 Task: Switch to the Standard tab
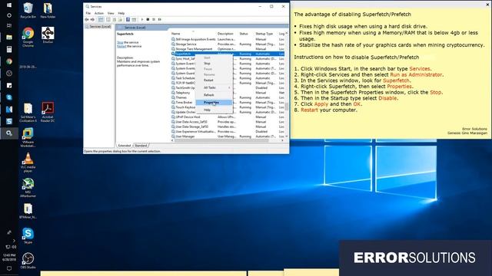tap(141, 146)
